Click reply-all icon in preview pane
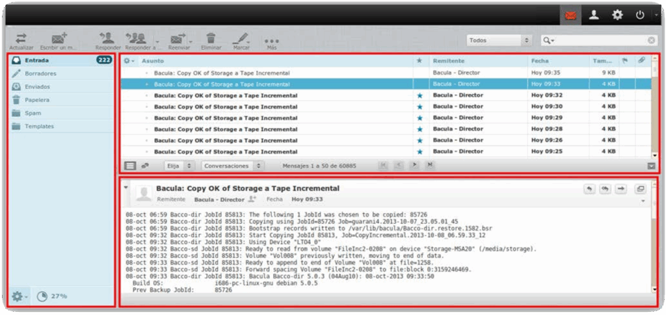The image size is (666, 315). pos(605,189)
